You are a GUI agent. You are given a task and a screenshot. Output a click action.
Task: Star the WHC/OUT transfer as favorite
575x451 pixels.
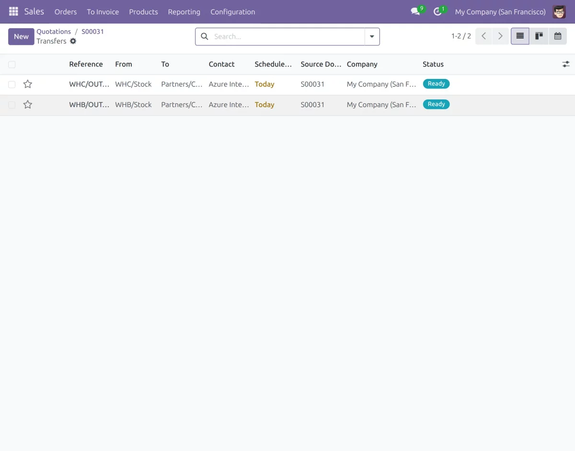pyautogui.click(x=27, y=84)
